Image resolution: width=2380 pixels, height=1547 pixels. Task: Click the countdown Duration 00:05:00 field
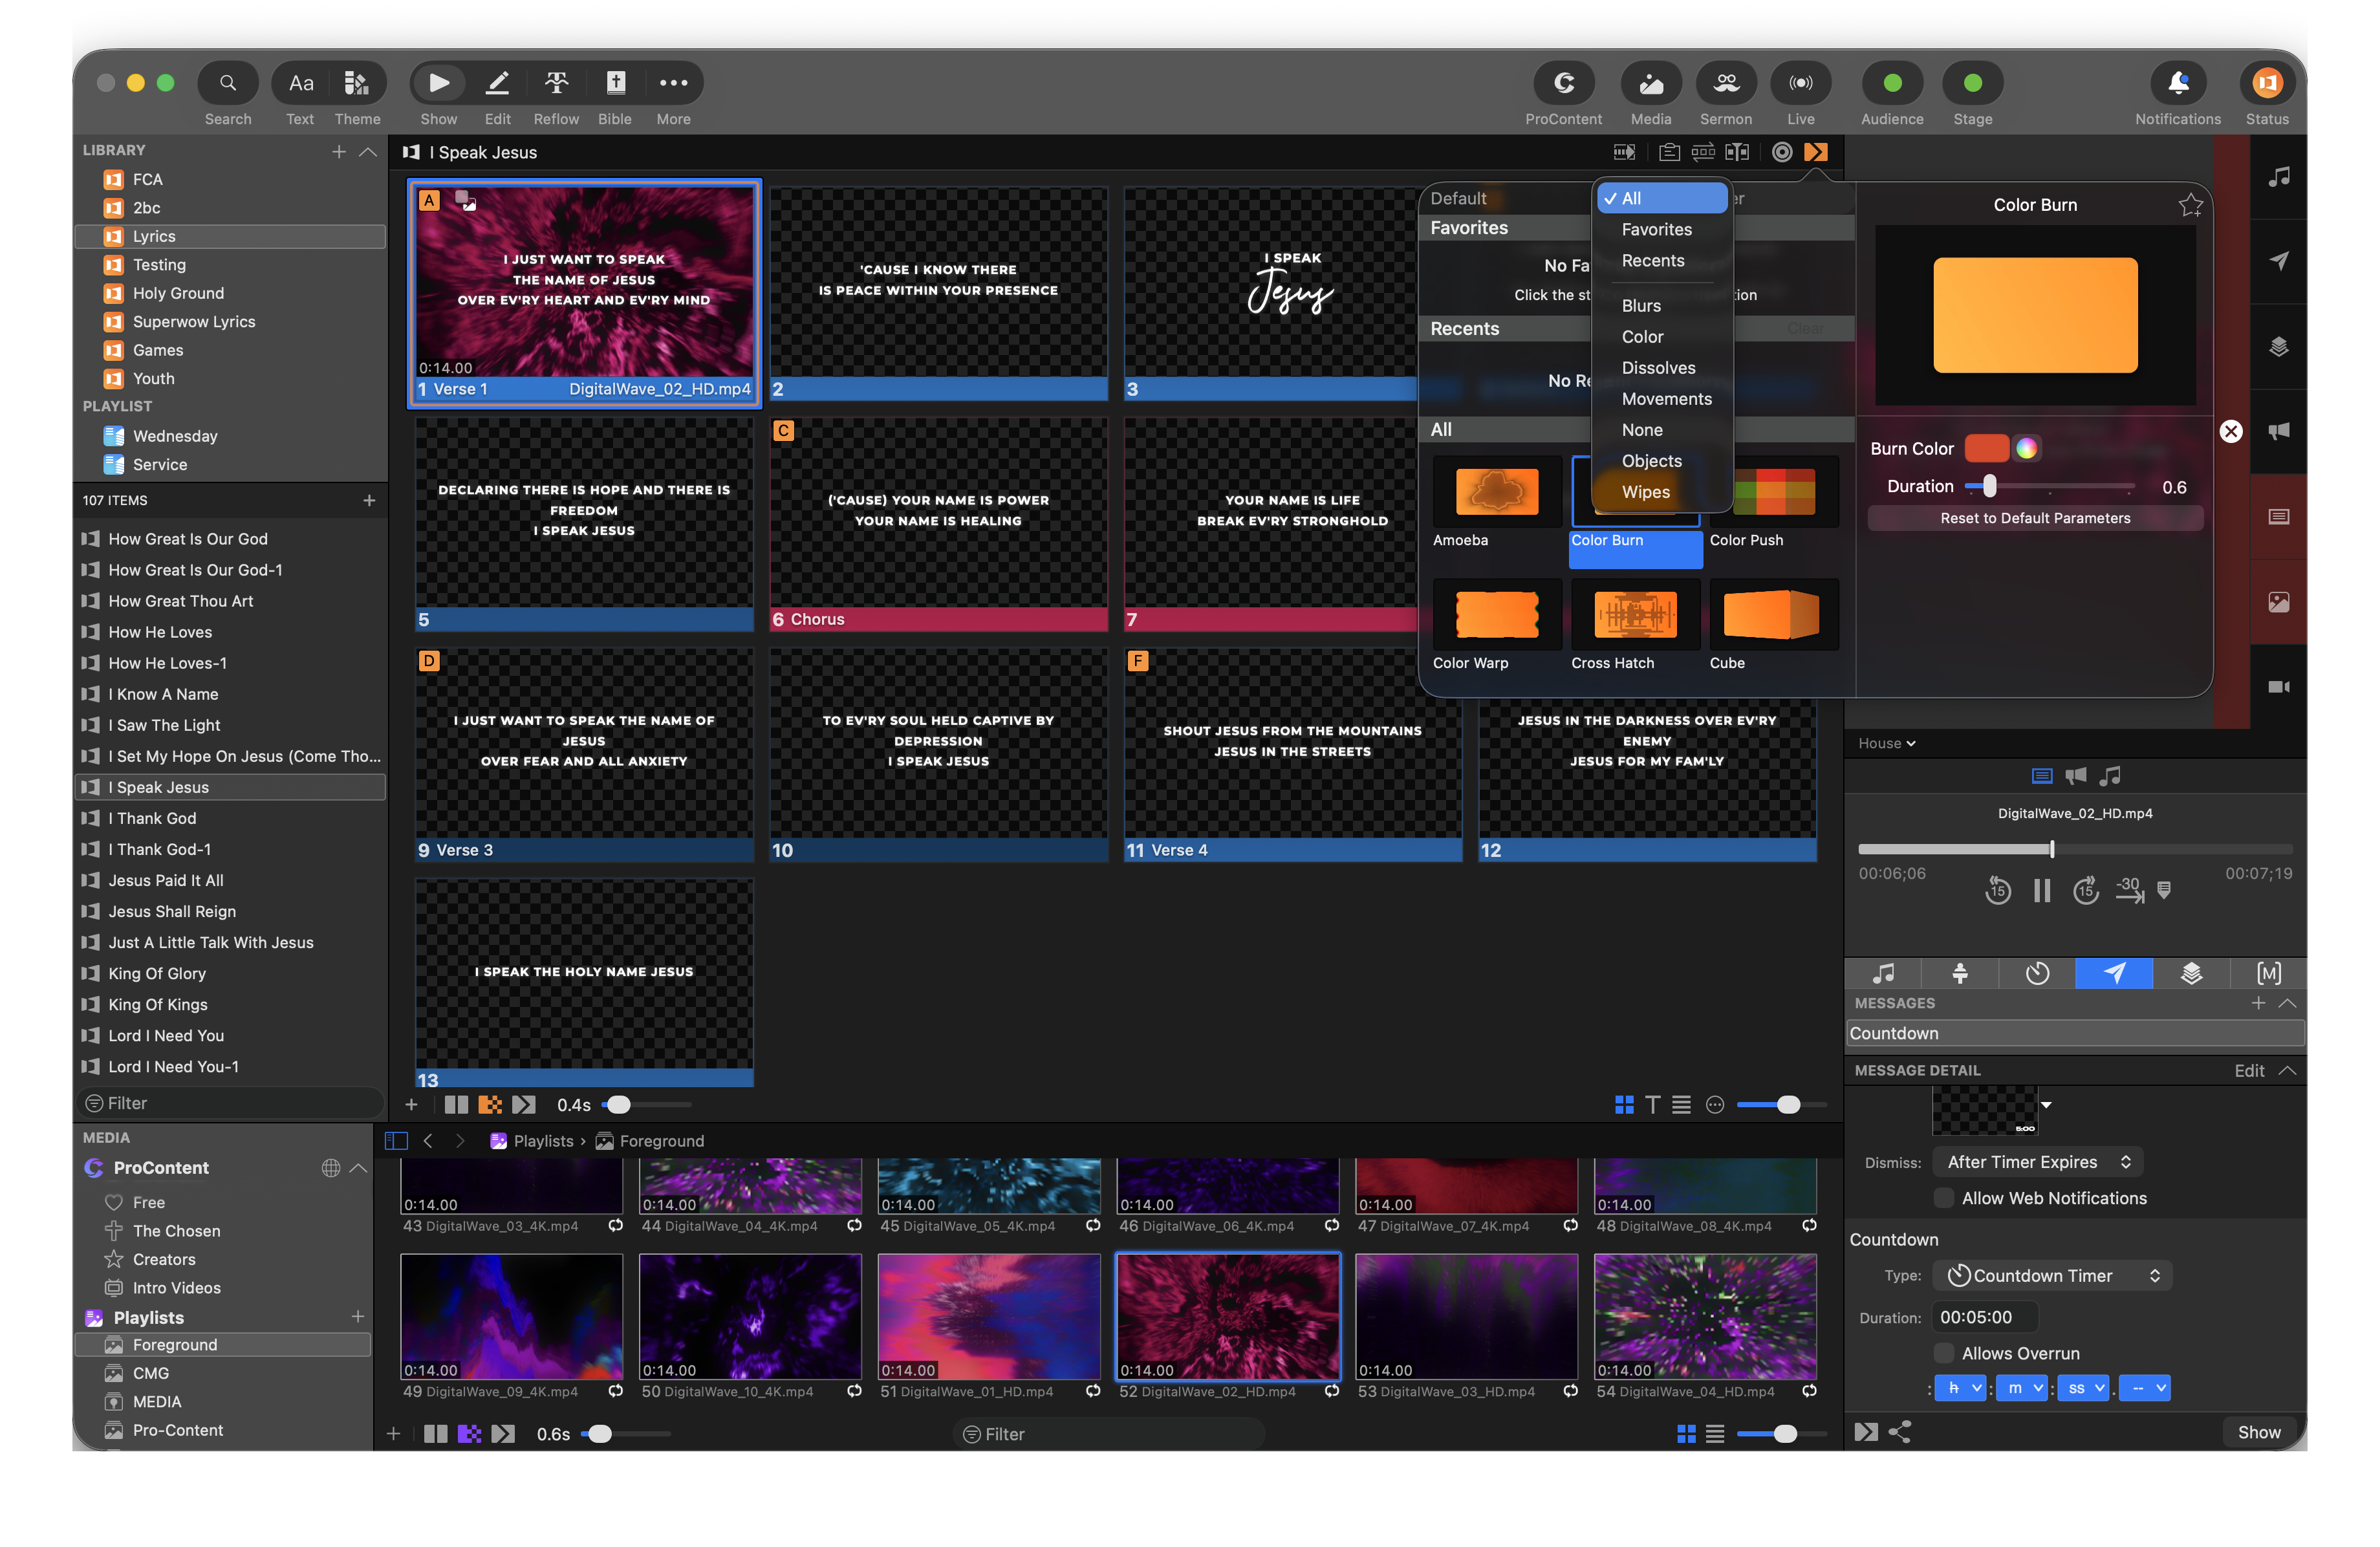tap(1985, 1317)
